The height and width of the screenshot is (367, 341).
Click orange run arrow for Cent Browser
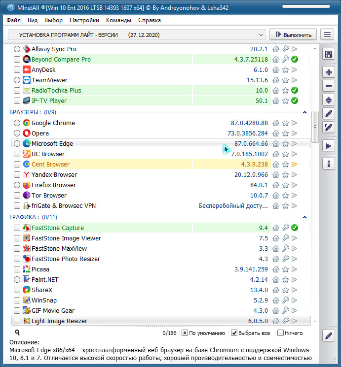[x=294, y=165]
